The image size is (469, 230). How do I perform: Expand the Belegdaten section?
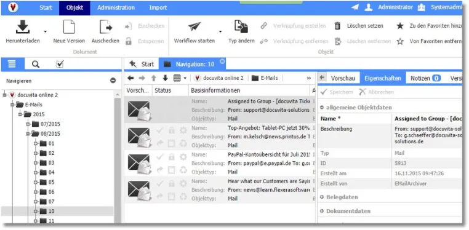pos(322,197)
